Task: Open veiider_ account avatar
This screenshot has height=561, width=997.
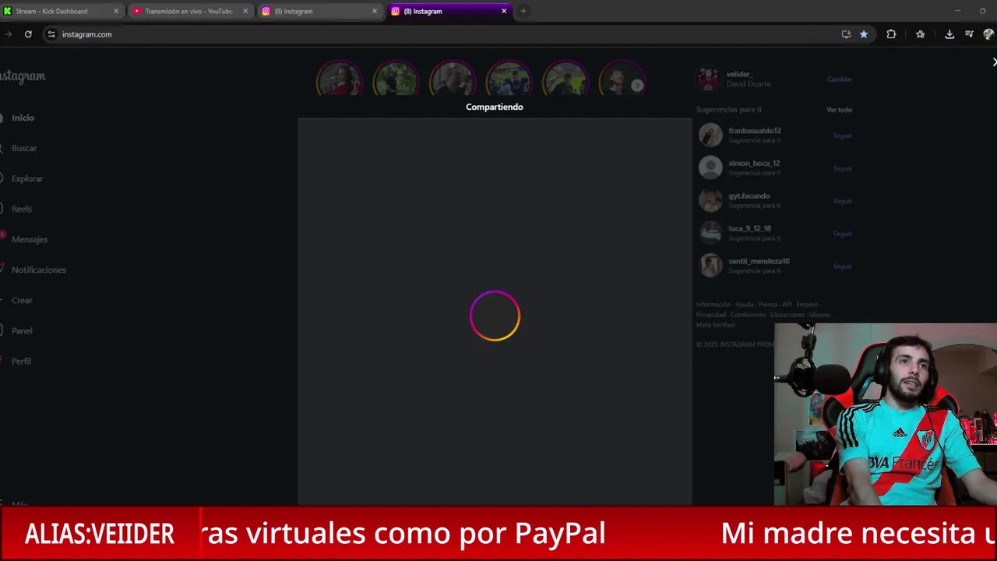Action: tap(709, 79)
